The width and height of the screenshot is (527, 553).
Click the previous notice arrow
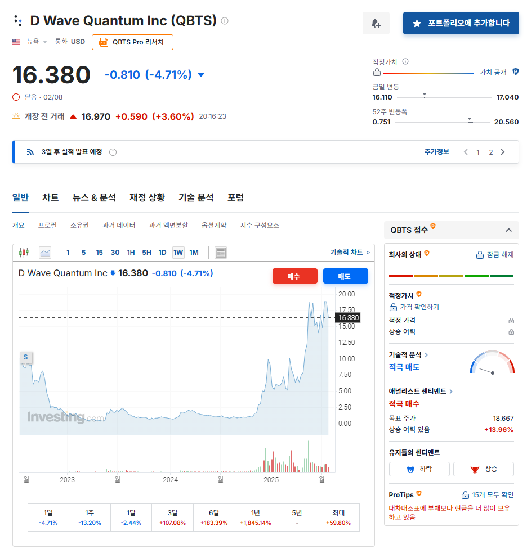466,152
